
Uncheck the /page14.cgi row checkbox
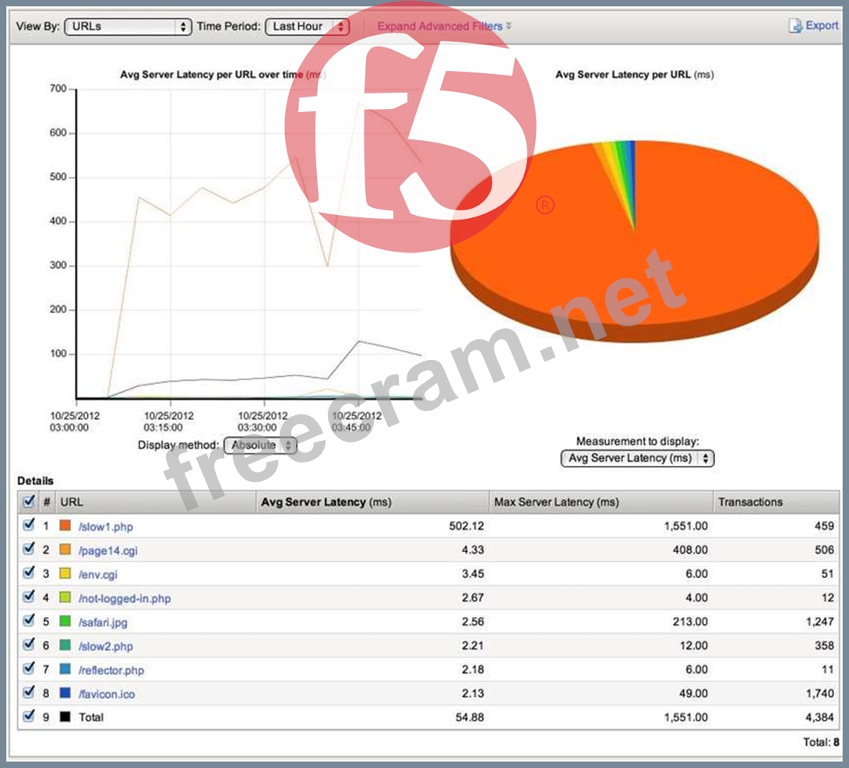pyautogui.click(x=29, y=549)
